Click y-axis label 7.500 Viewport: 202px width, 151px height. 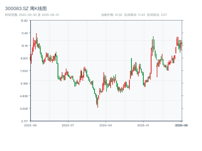pyautogui.click(x=24, y=71)
